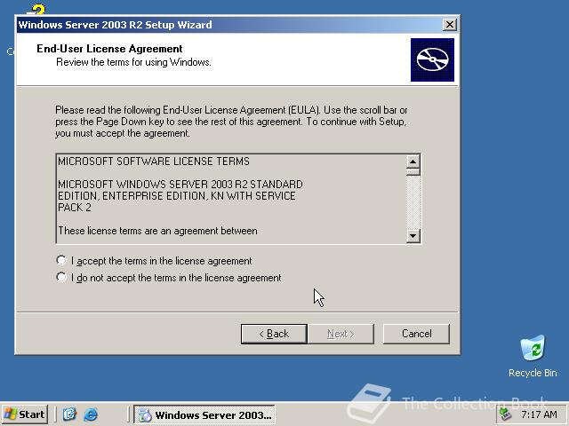Go to the previous step with Back button

[x=274, y=334]
